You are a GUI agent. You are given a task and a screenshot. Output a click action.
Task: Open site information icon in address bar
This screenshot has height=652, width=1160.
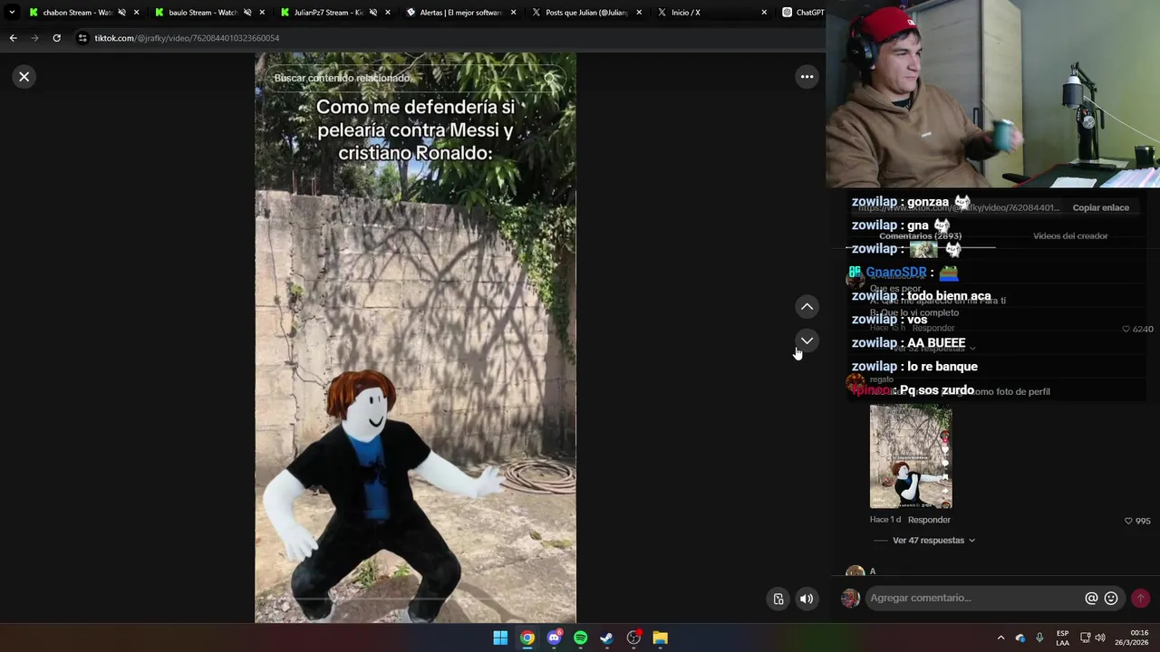pyautogui.click(x=82, y=38)
